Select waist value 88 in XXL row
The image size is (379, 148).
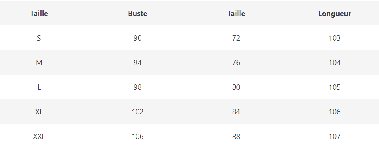236,137
